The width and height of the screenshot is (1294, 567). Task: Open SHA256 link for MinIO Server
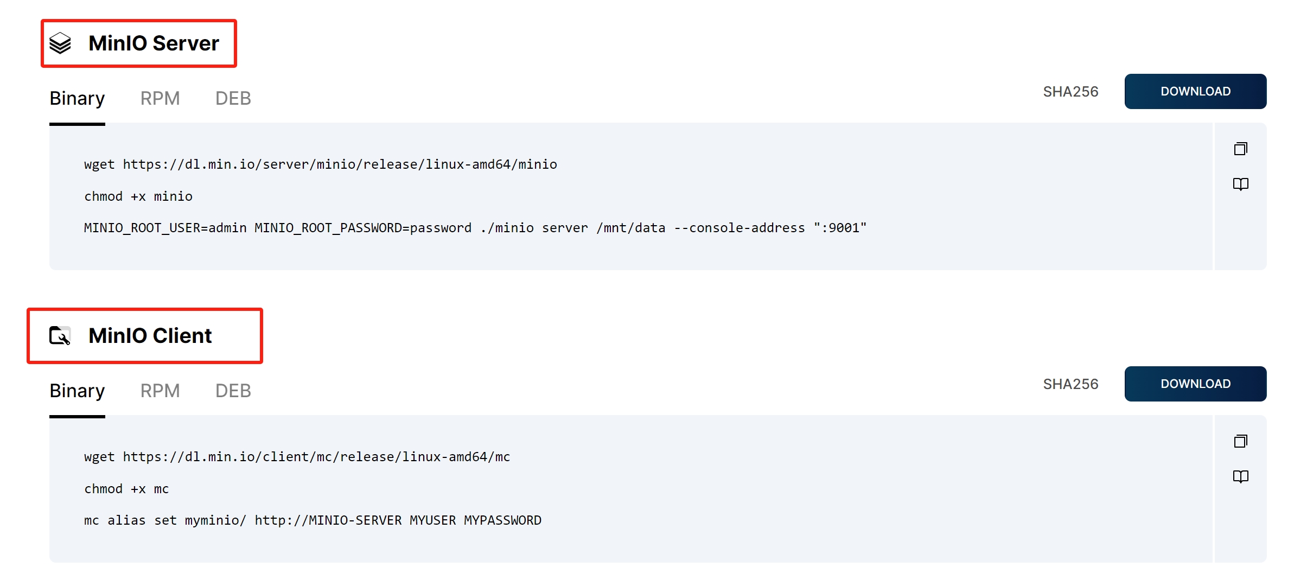[x=1070, y=92]
